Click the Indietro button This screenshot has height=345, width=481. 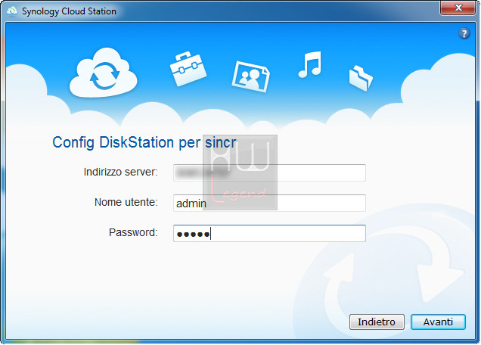click(x=377, y=322)
